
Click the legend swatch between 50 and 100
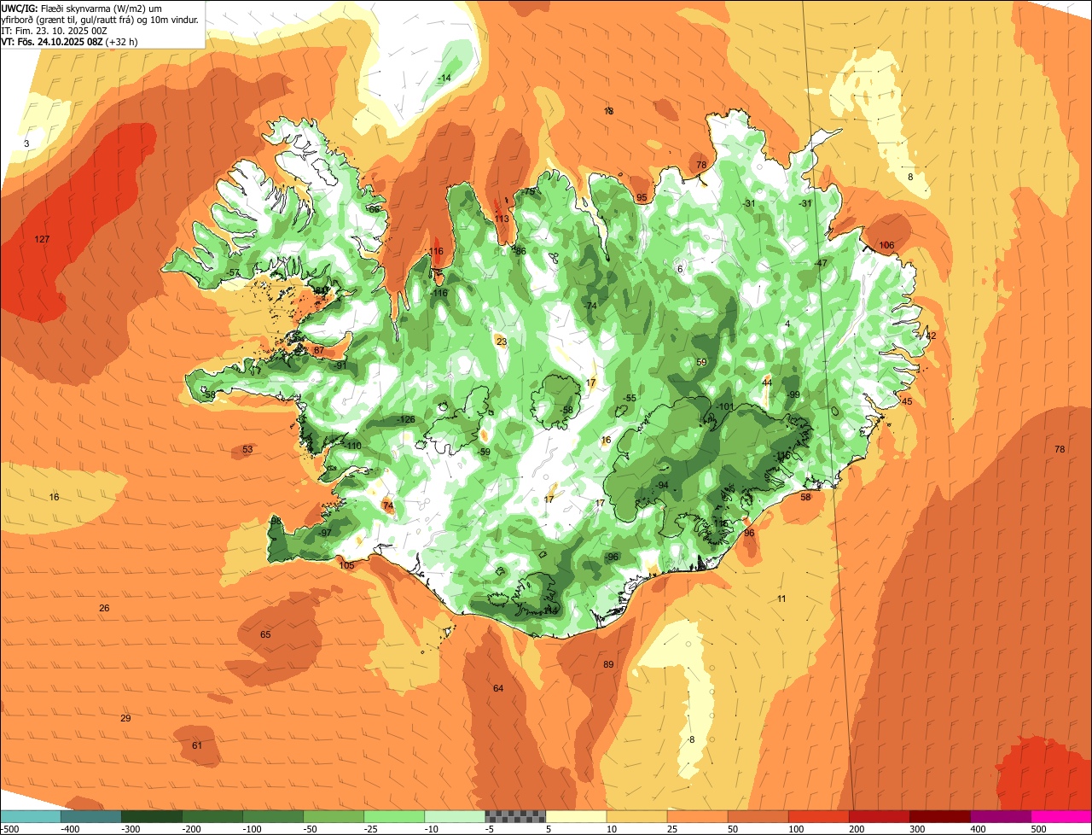click(757, 816)
